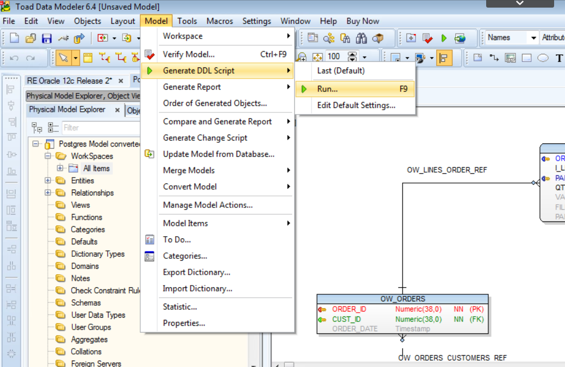Select the rectangle shape tool

[526, 58]
